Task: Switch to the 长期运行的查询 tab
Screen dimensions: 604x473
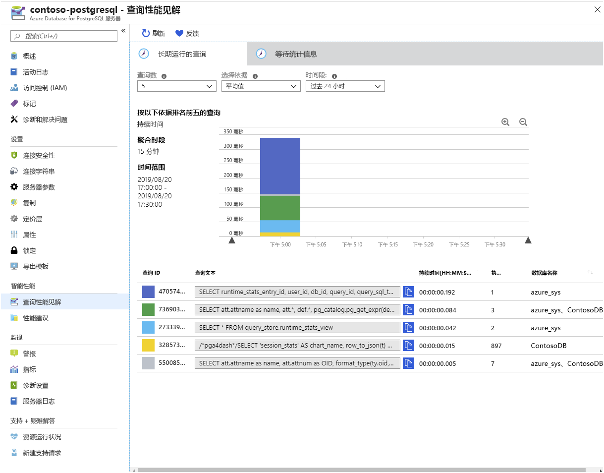Action: click(x=188, y=54)
